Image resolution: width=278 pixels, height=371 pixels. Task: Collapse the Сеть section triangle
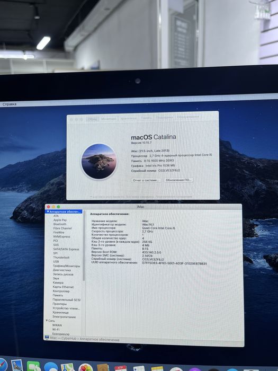coord(47,321)
